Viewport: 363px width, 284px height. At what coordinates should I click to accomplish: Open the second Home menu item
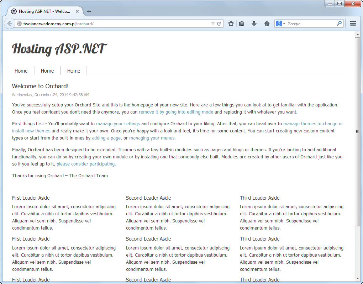[x=47, y=71]
